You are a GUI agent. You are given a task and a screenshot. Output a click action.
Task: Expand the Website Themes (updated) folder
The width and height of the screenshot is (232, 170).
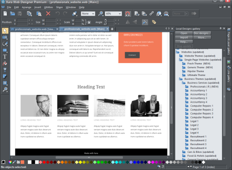pos(180,56)
